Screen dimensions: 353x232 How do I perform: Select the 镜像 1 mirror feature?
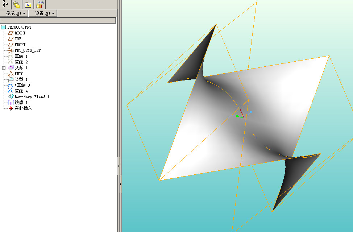21,103
